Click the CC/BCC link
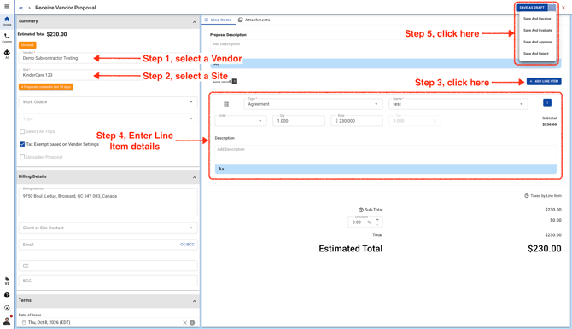 click(x=187, y=245)
